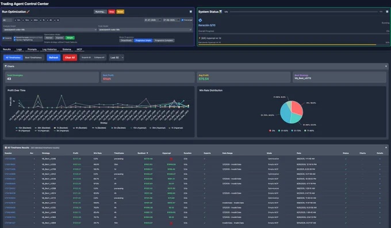Select Normal optimization mode
Screen dimensions: 391x228
click(49, 38)
